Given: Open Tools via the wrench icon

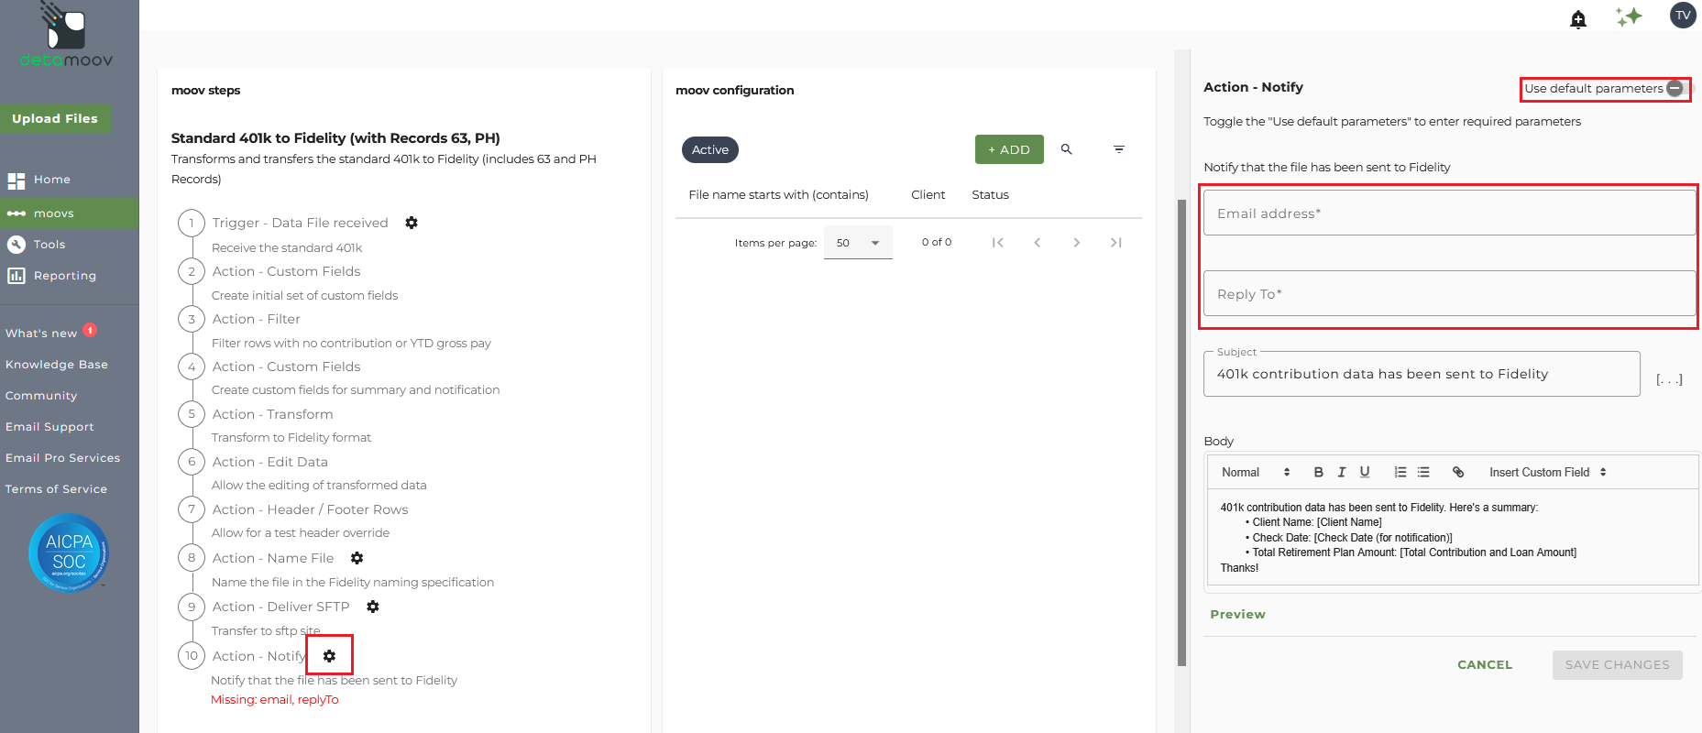Looking at the screenshot, I should 16,245.
